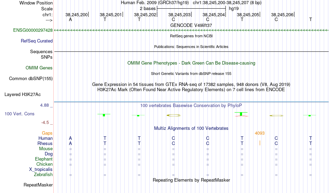Click the 2 bases scale bar
The height and width of the screenshot is (193, 329).
tap(191, 9)
